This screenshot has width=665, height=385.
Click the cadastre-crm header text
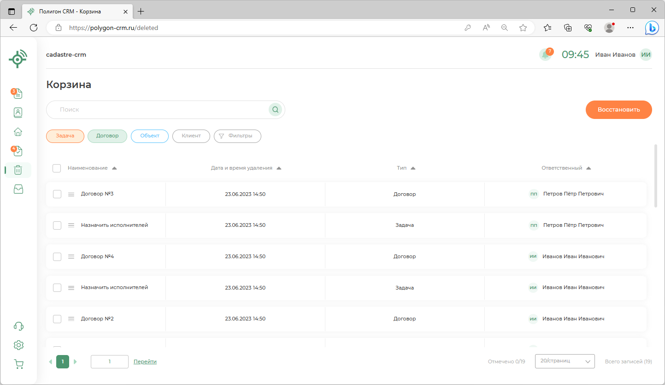[x=66, y=54]
